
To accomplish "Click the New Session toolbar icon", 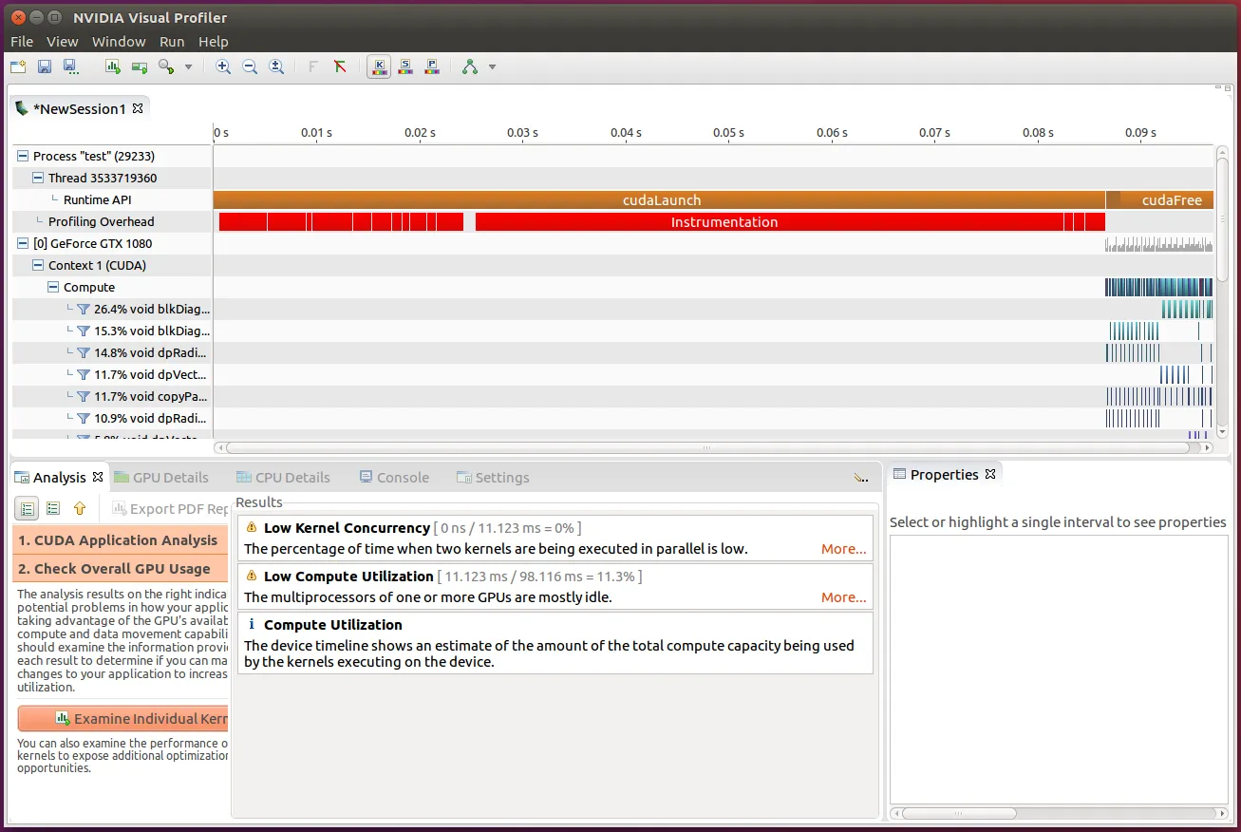I will click(x=18, y=66).
